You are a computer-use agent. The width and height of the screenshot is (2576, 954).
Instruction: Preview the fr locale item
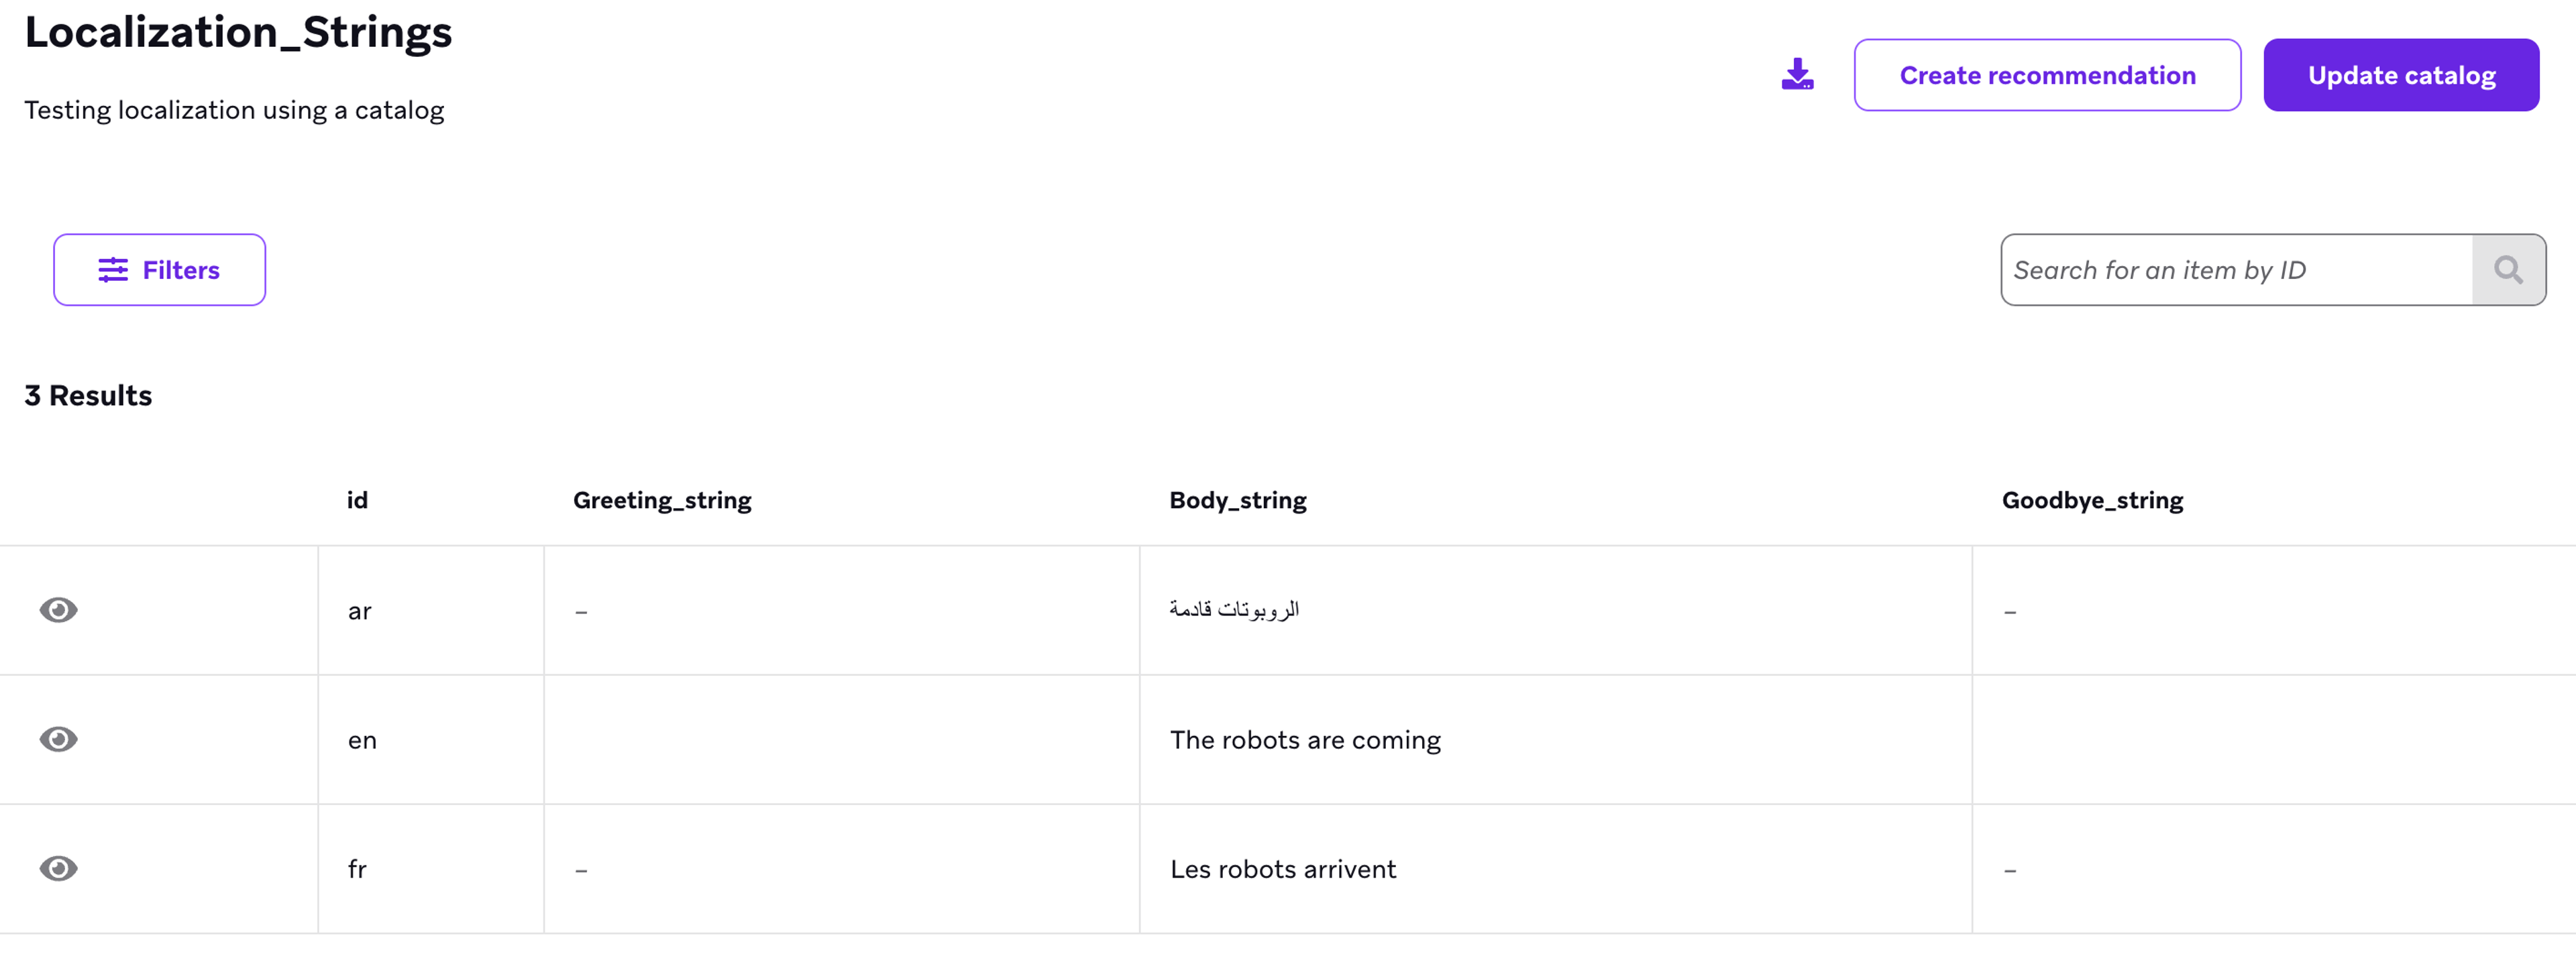59,868
